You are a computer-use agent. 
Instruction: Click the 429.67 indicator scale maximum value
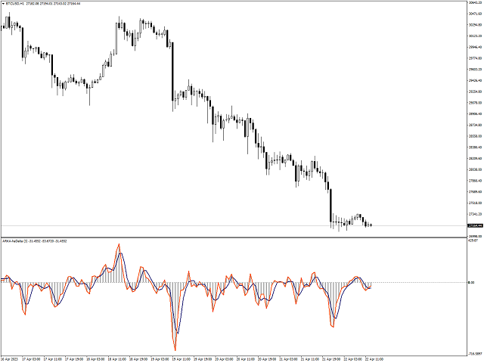click(x=473, y=240)
